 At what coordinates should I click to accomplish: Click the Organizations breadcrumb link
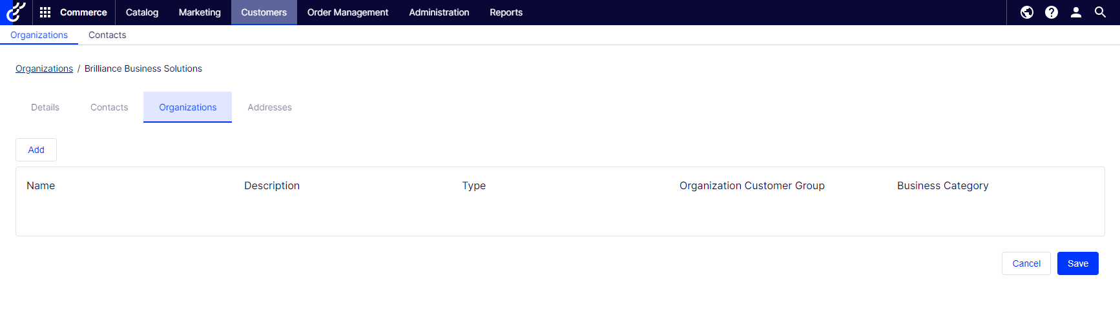click(x=44, y=68)
